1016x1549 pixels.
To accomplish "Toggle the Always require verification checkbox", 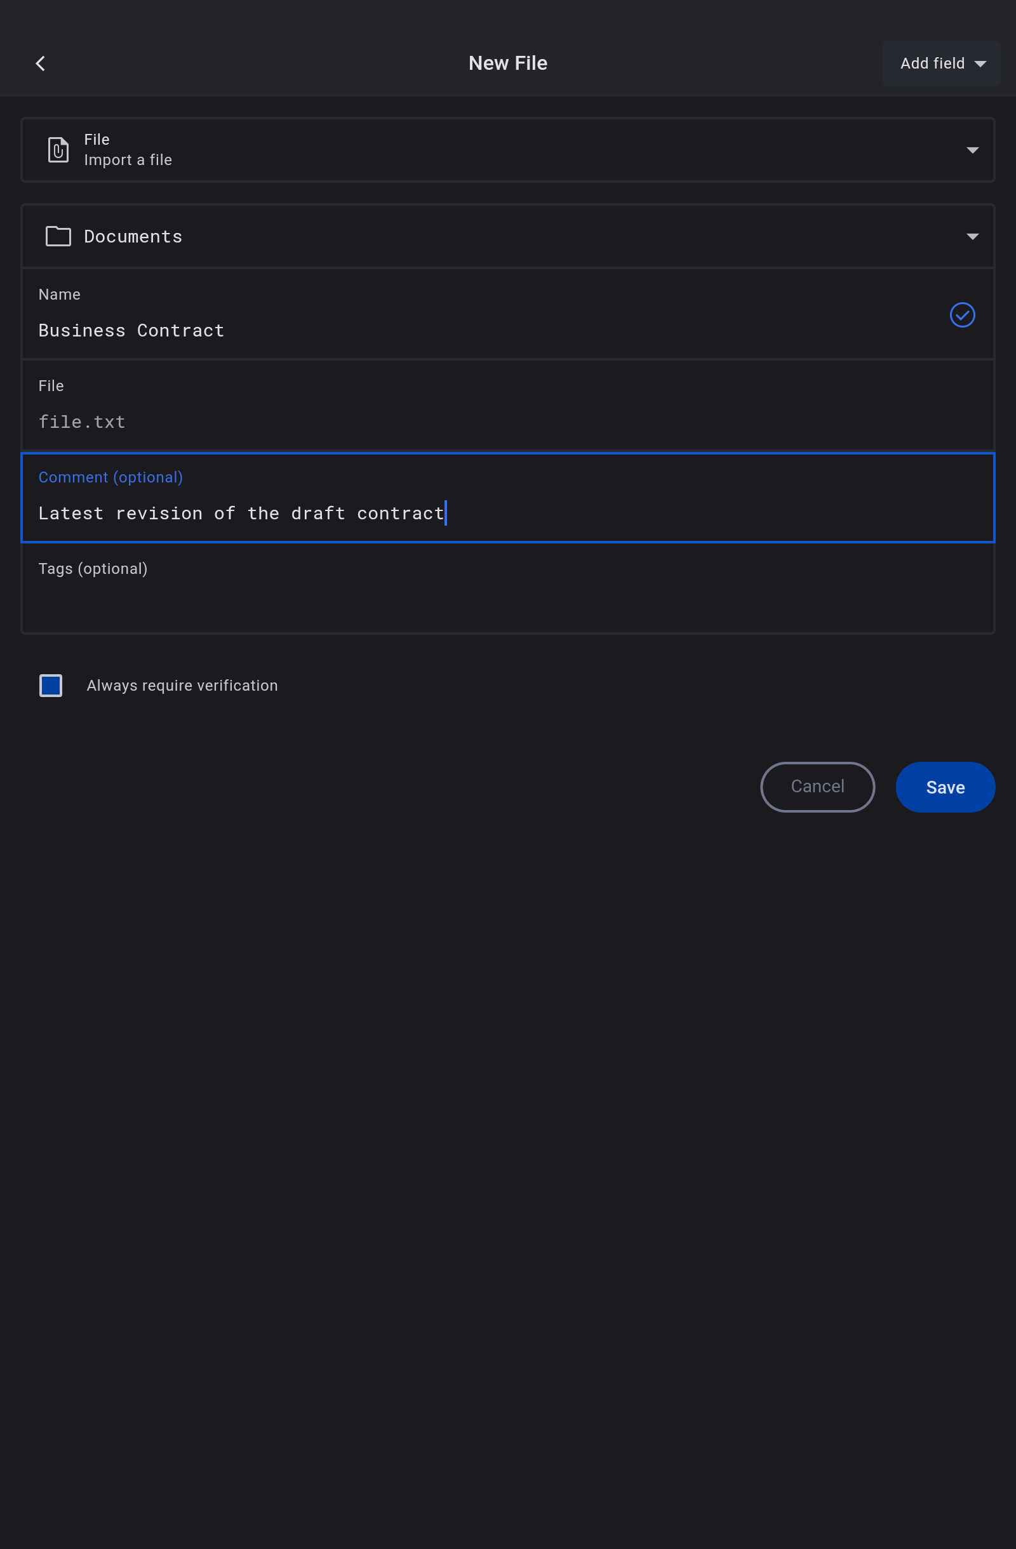I will point(51,686).
